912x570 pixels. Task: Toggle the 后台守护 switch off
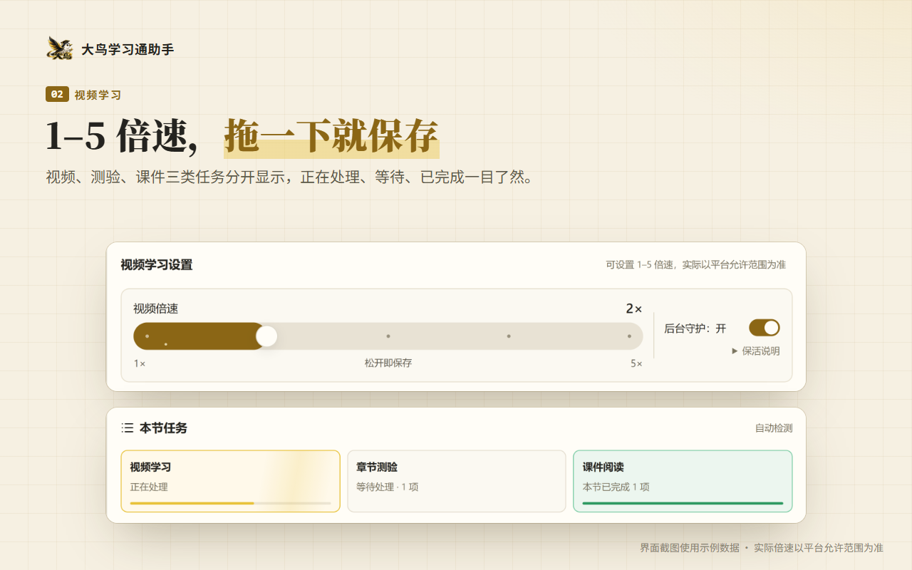tap(765, 328)
